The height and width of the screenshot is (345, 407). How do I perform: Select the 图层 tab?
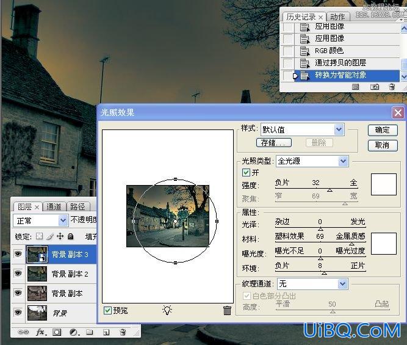coord(24,207)
